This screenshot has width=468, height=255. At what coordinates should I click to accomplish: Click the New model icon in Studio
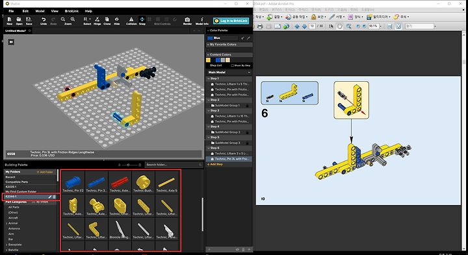click(x=10, y=19)
